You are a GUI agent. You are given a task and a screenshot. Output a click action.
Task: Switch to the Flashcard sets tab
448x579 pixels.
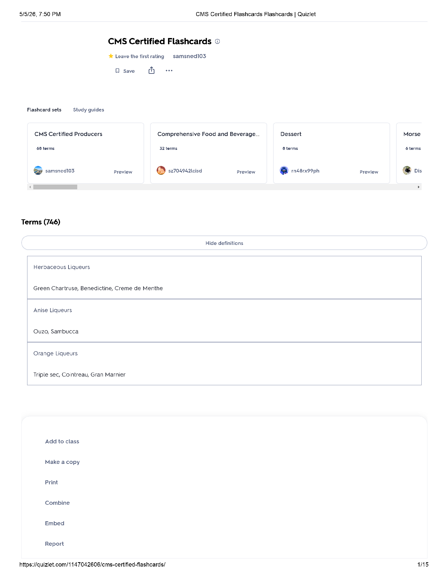tap(44, 110)
